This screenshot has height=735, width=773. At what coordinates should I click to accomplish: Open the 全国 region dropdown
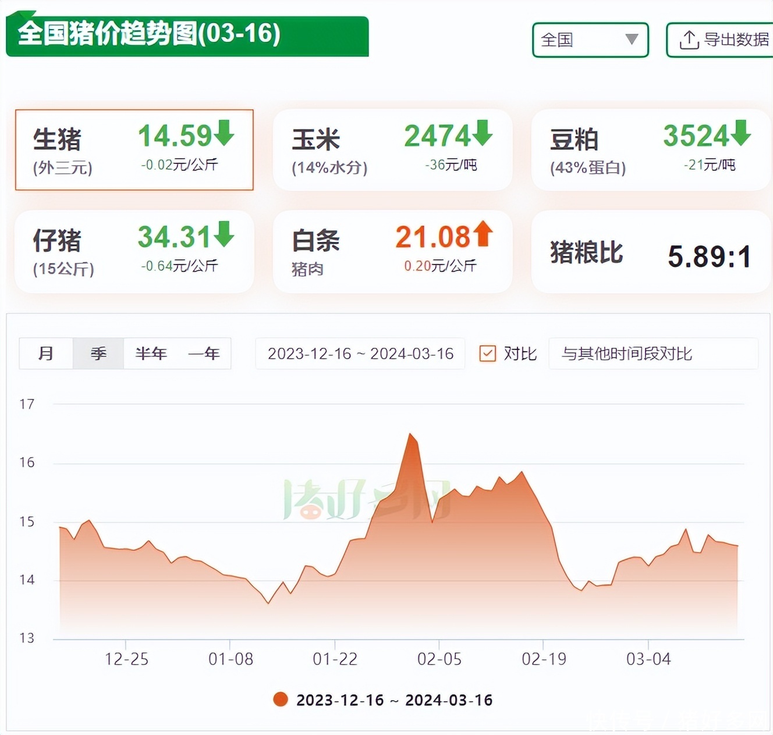[x=590, y=40]
